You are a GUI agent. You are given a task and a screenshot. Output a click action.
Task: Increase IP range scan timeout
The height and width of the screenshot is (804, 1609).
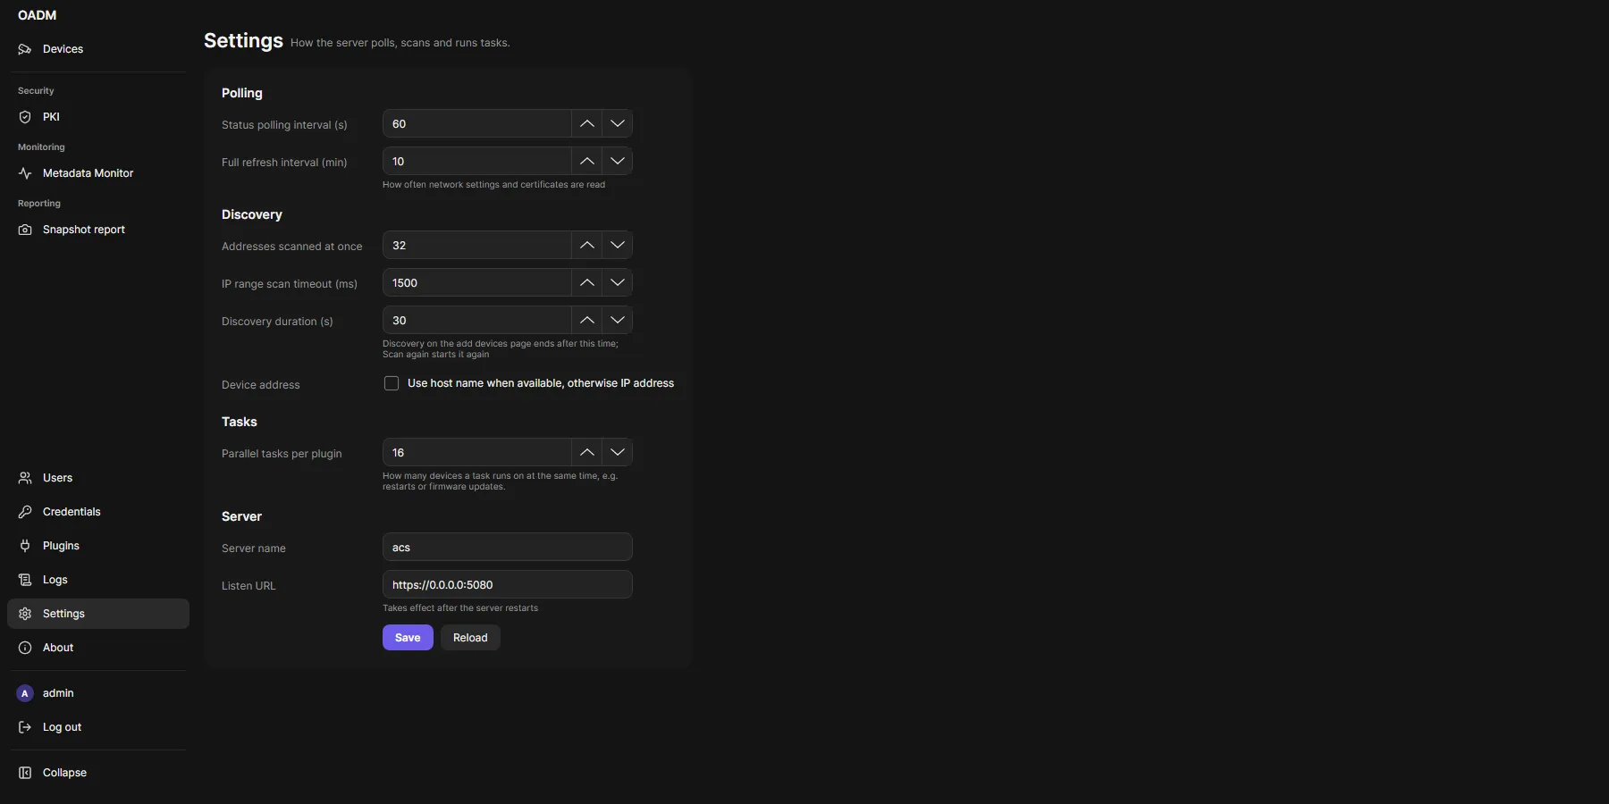point(586,282)
